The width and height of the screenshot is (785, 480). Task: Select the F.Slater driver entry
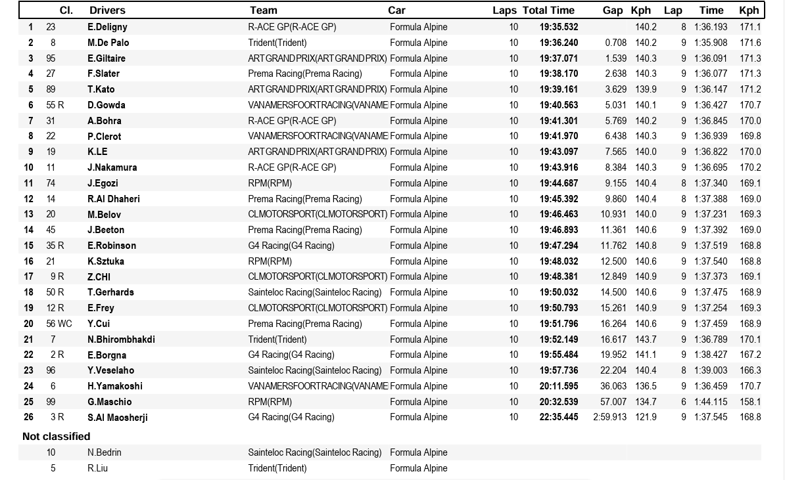tap(103, 74)
